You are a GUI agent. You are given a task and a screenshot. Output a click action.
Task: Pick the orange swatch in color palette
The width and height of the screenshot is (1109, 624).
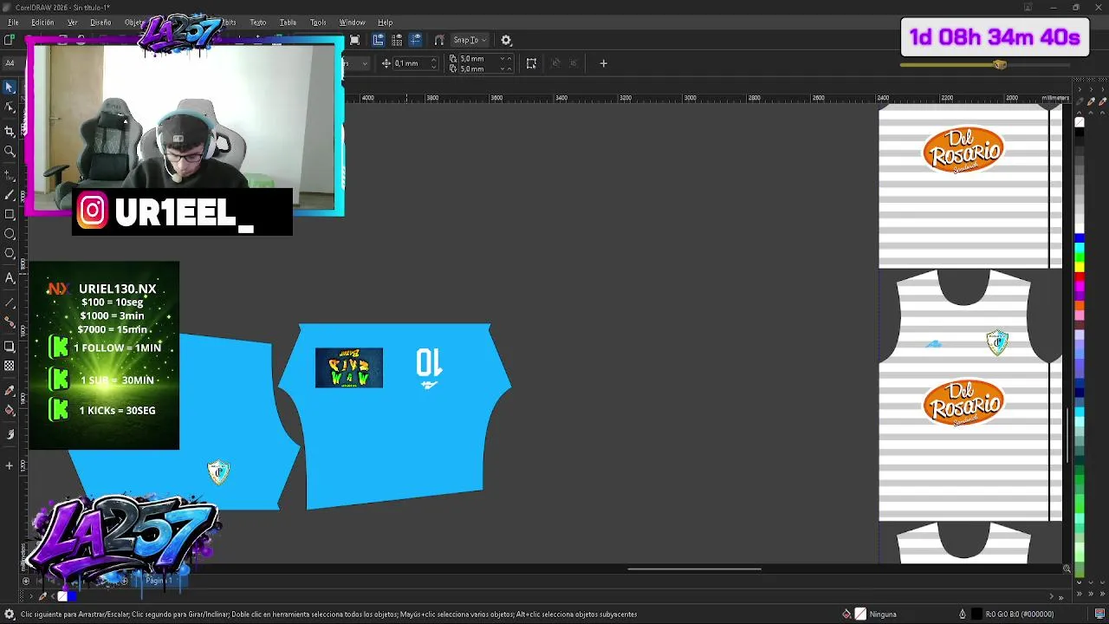(1079, 305)
